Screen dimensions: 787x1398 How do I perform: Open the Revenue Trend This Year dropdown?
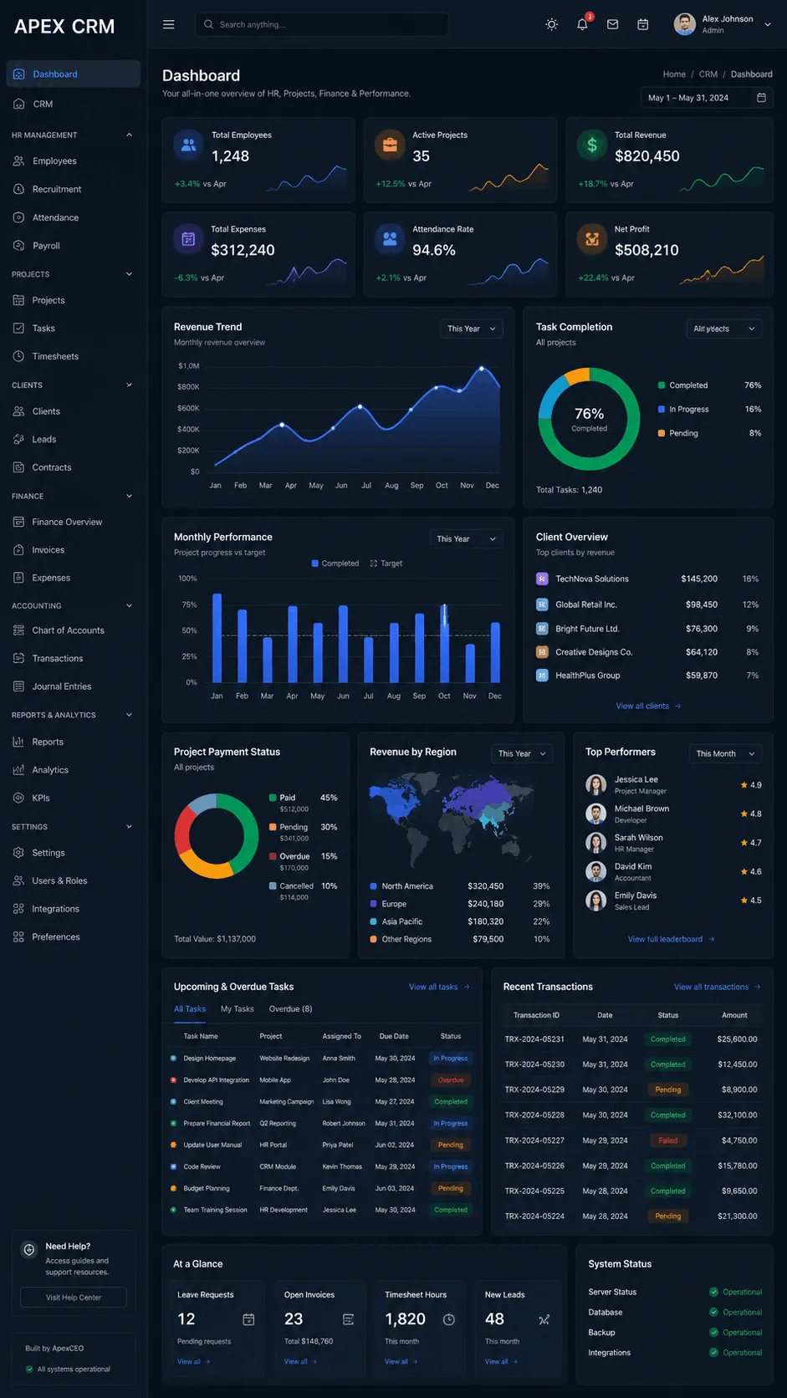pos(472,329)
